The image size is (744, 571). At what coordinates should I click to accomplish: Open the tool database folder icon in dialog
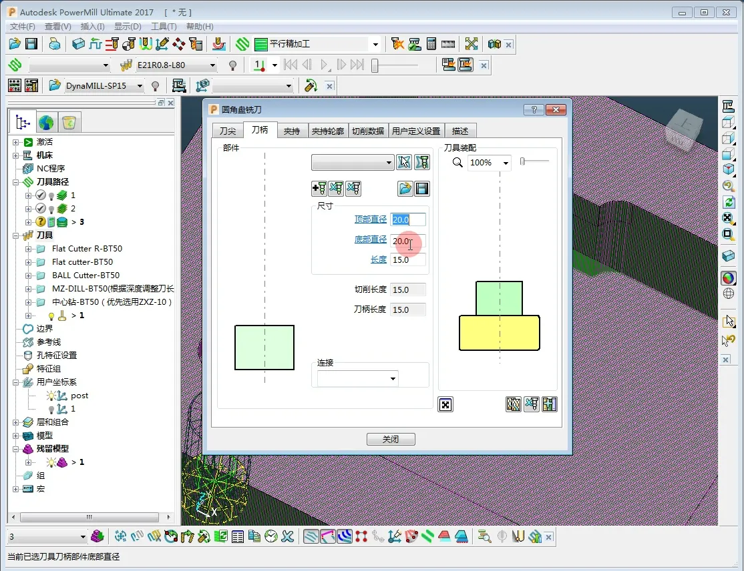[405, 189]
